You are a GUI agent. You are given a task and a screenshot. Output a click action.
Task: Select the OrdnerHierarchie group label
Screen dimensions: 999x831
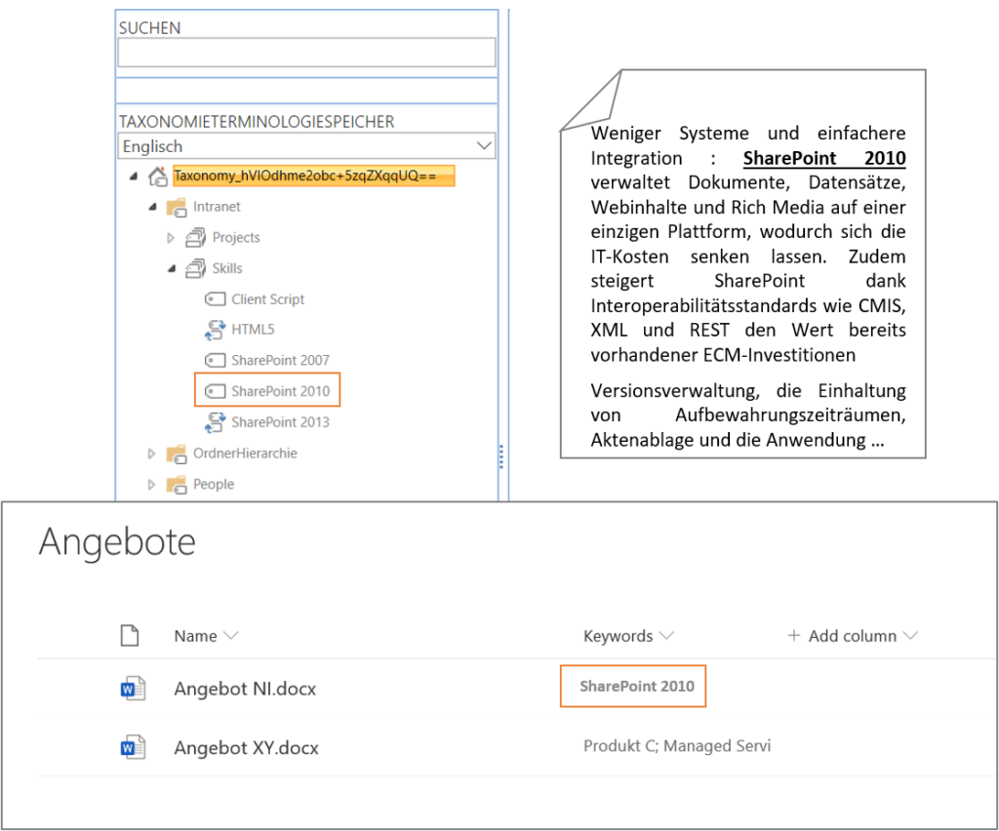click(x=245, y=454)
